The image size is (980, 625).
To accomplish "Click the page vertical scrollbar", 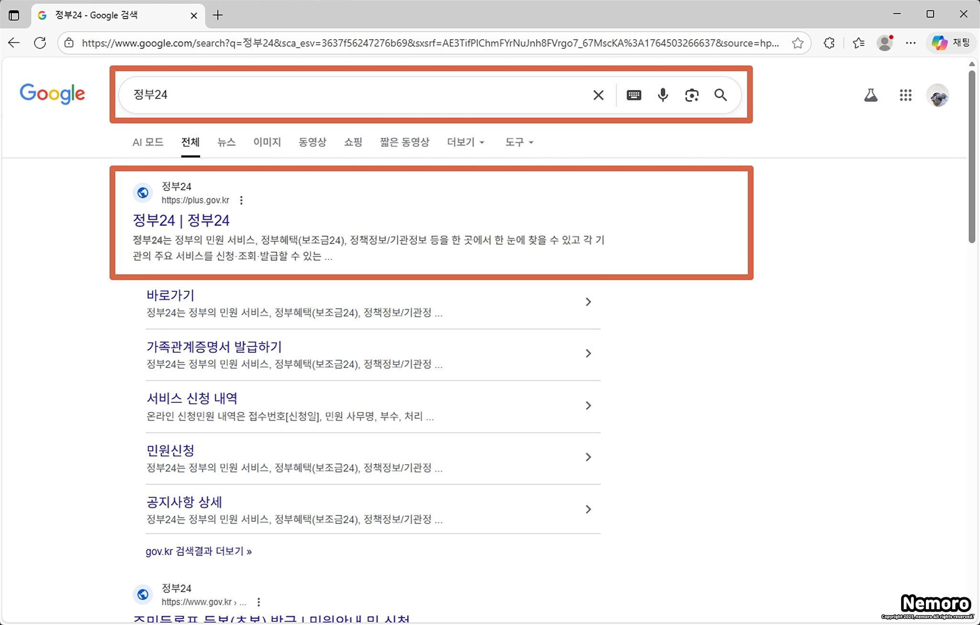I will click(x=971, y=158).
